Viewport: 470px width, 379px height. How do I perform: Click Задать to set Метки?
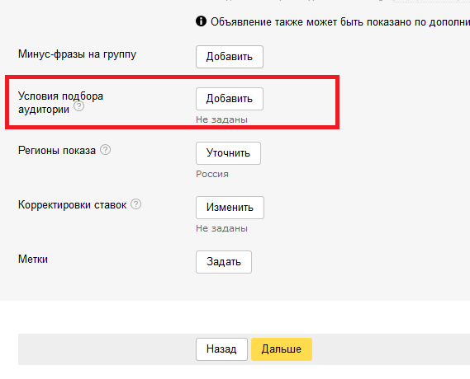point(224,262)
